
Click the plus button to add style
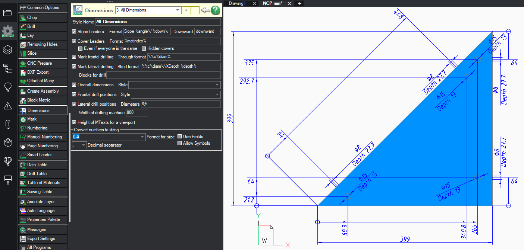(x=186, y=10)
